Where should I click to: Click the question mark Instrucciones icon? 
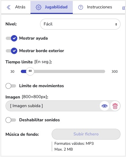(80, 7)
